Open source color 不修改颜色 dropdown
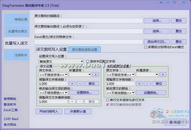This screenshot has height=130, width=191. 120,93
